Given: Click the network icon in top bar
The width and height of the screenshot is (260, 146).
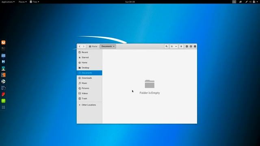Looking at the screenshot, I should coord(240,2).
